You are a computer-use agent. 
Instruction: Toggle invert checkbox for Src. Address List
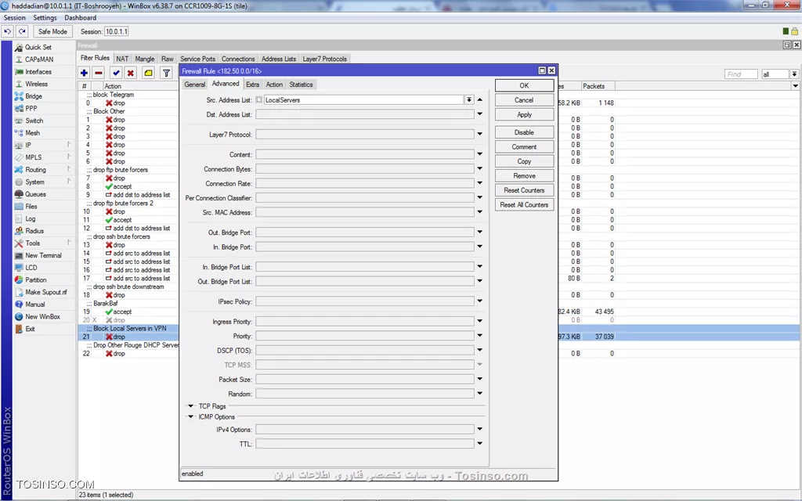[259, 100]
